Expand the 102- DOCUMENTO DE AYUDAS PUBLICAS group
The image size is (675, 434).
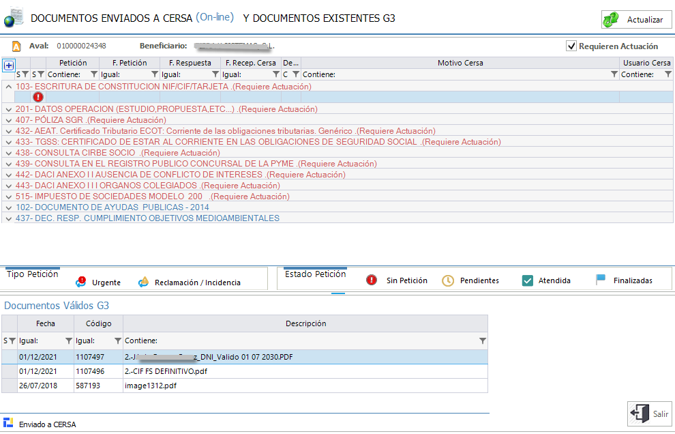pyautogui.click(x=8, y=207)
